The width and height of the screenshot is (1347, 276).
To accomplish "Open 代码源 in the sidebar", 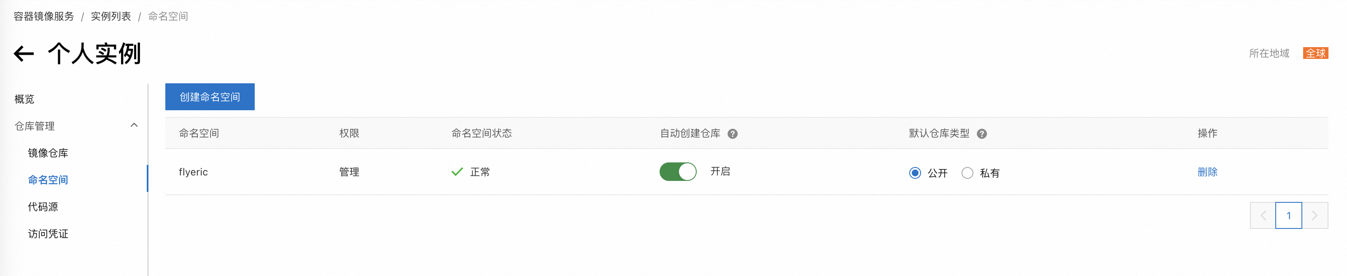I will (43, 207).
